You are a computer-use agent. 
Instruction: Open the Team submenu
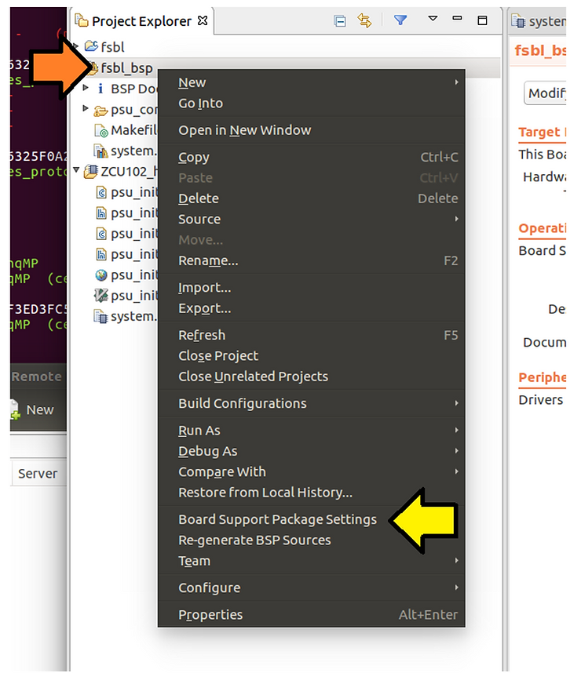click(x=312, y=561)
